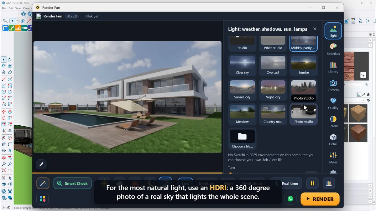Run Smart Check
This screenshot has height=211, width=376.
click(x=72, y=183)
